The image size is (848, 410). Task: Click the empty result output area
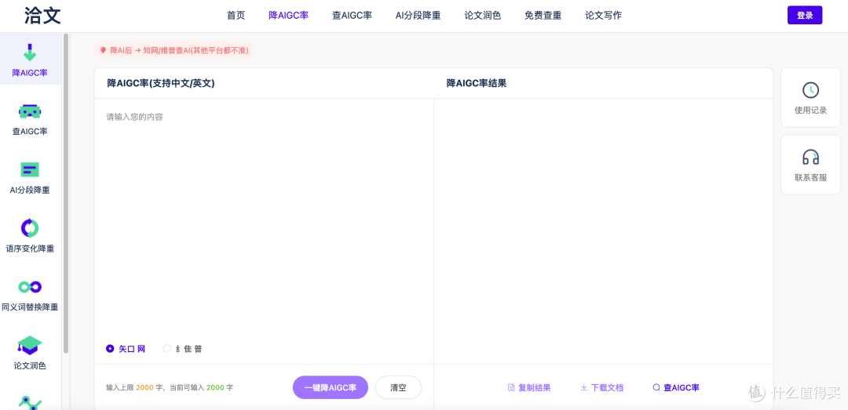[x=603, y=230]
